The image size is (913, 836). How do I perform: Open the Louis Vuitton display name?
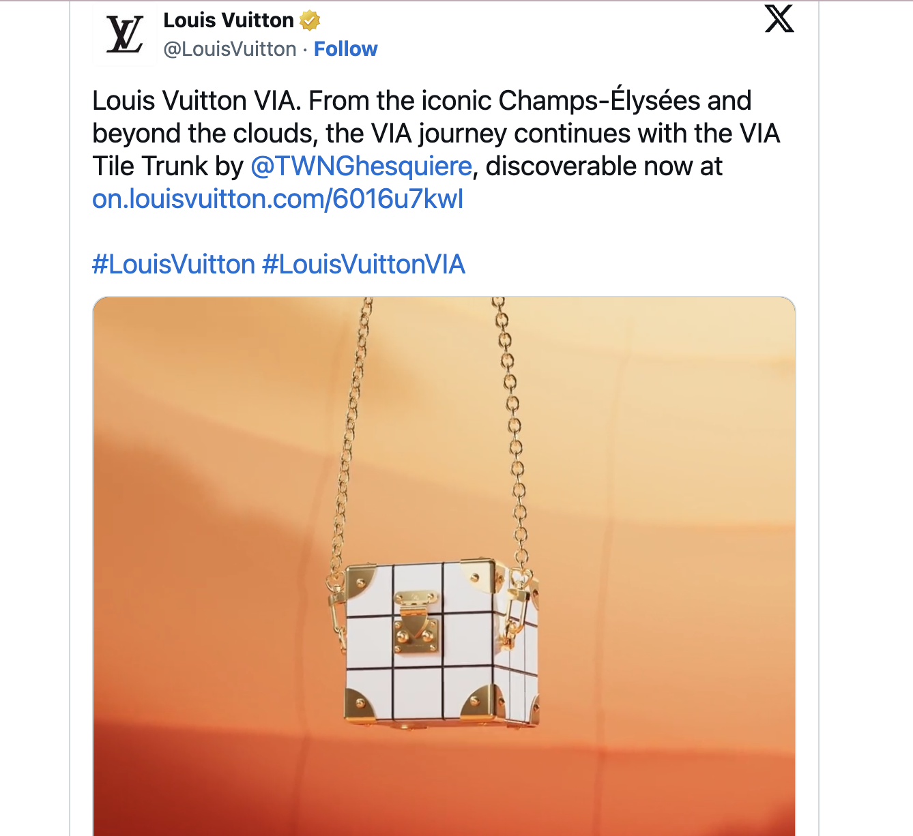tap(228, 20)
